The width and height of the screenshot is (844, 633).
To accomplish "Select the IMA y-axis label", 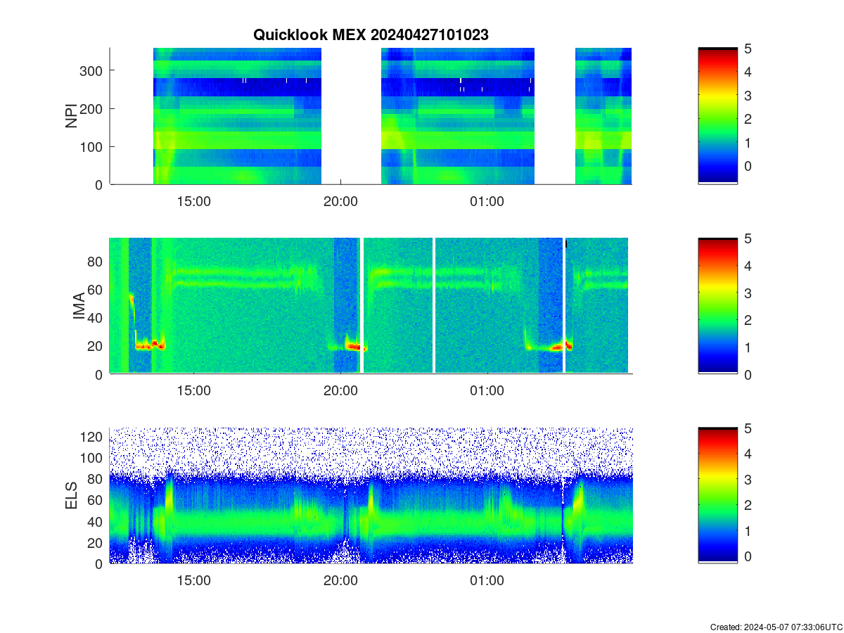I will click(x=79, y=307).
